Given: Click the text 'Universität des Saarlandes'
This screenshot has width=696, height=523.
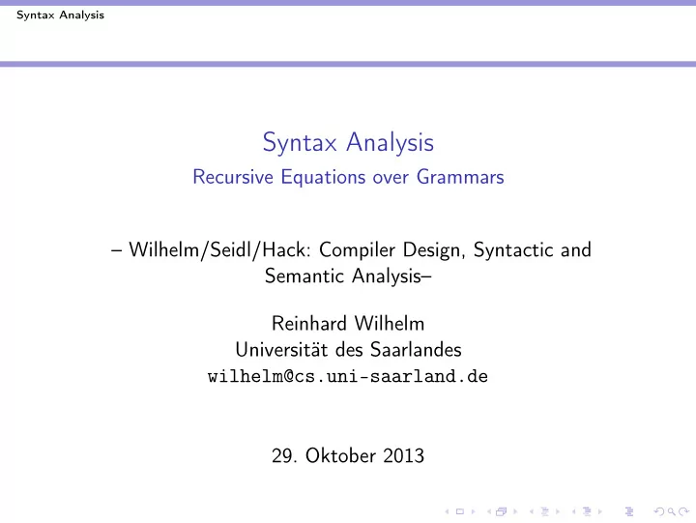Looking at the screenshot, I should (348, 349).
